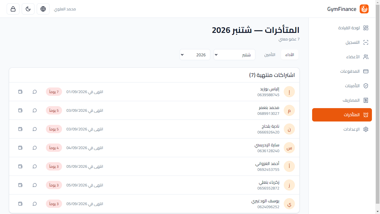Click message icon for نادية بلحاج
Viewport: 380px width, 214px height.
(35, 129)
